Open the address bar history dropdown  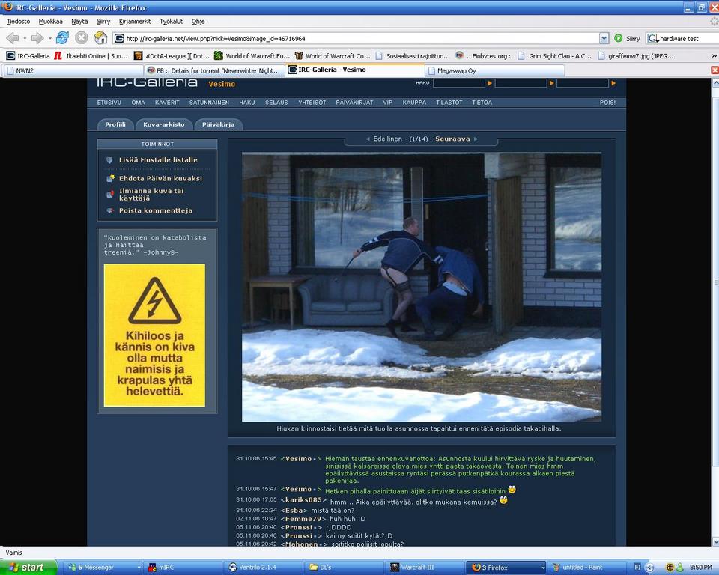[x=604, y=38]
